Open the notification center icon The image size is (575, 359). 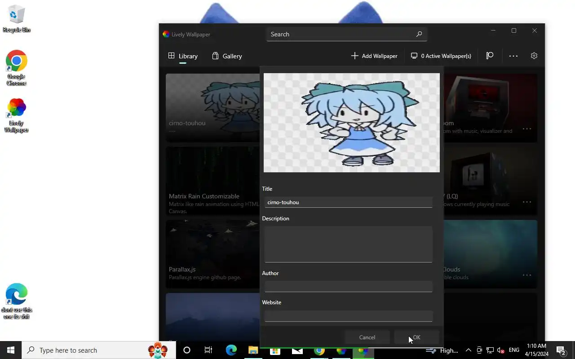click(561, 350)
